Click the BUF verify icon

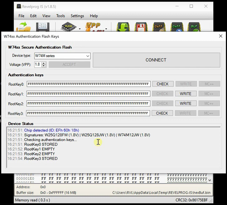tap(194, 27)
